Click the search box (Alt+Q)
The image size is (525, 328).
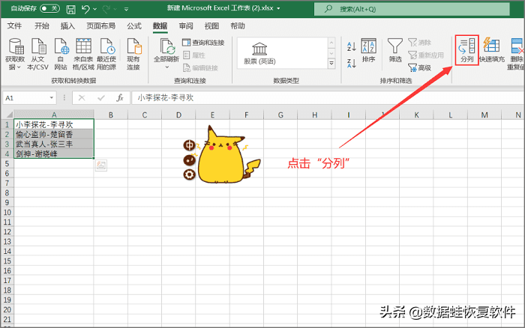[412, 9]
